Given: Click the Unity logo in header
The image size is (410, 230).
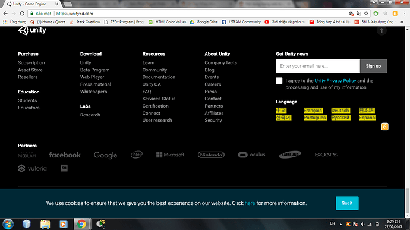Looking at the screenshot, I should 32,30.
